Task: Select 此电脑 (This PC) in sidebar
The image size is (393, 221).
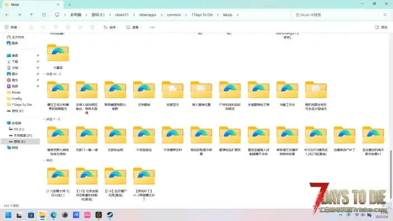Action: click(x=14, y=123)
